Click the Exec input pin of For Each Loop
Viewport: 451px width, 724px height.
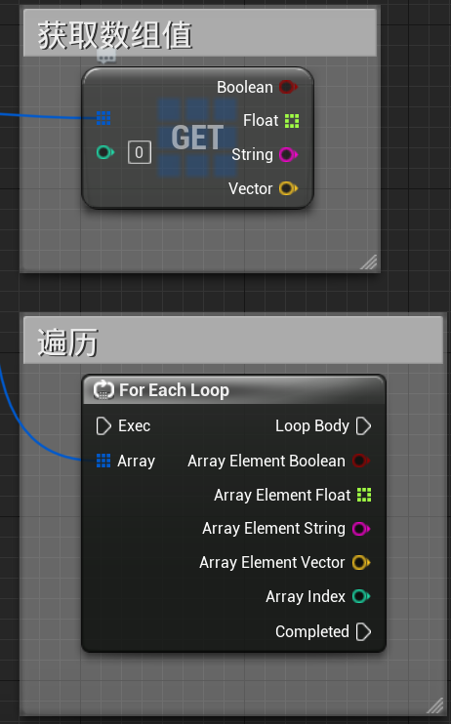pyautogui.click(x=103, y=425)
